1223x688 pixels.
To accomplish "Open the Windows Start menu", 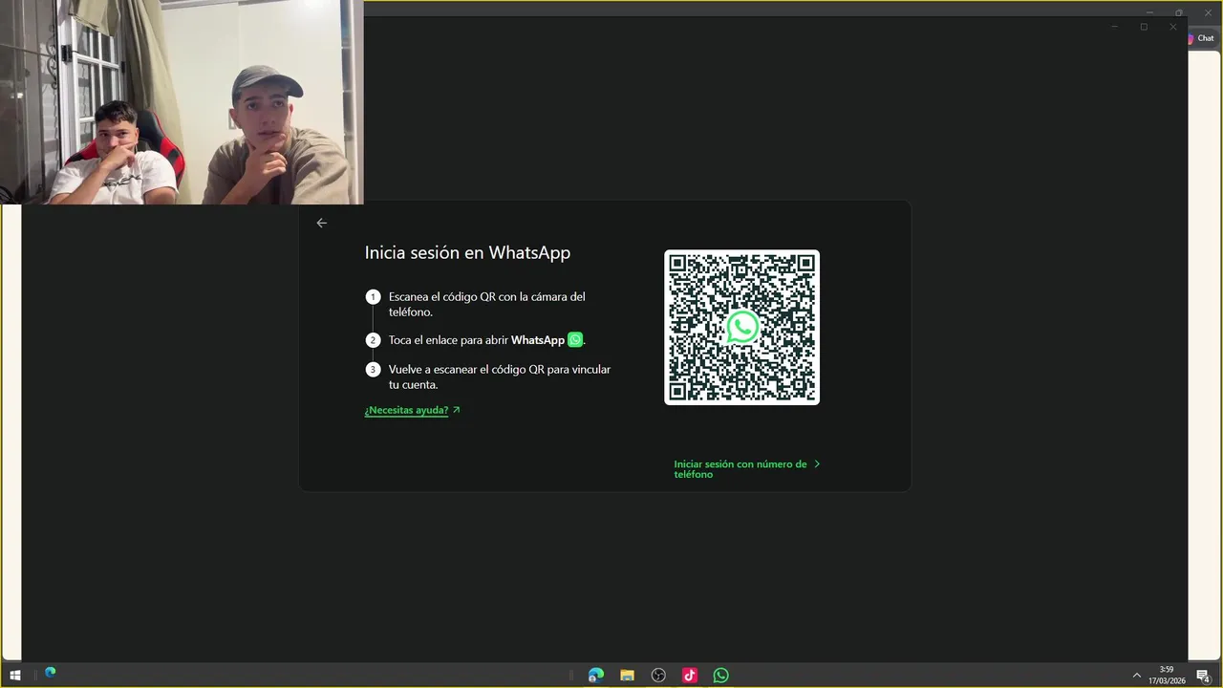I will click(15, 676).
